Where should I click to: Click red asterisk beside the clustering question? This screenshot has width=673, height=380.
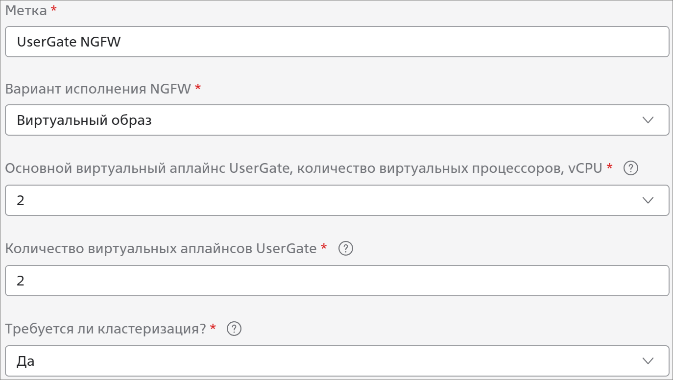pos(213,328)
